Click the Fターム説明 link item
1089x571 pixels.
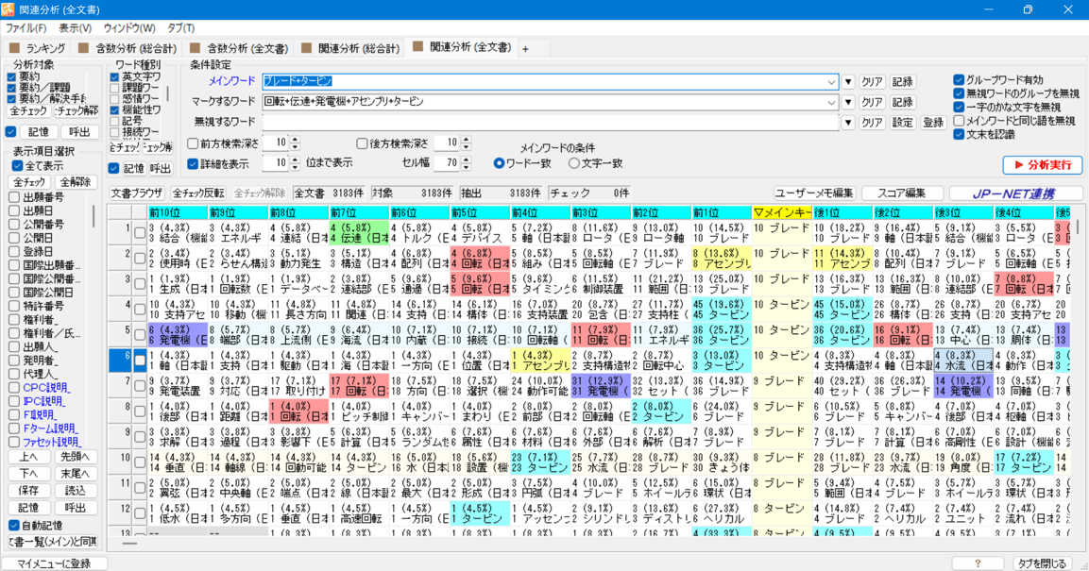pos(51,428)
